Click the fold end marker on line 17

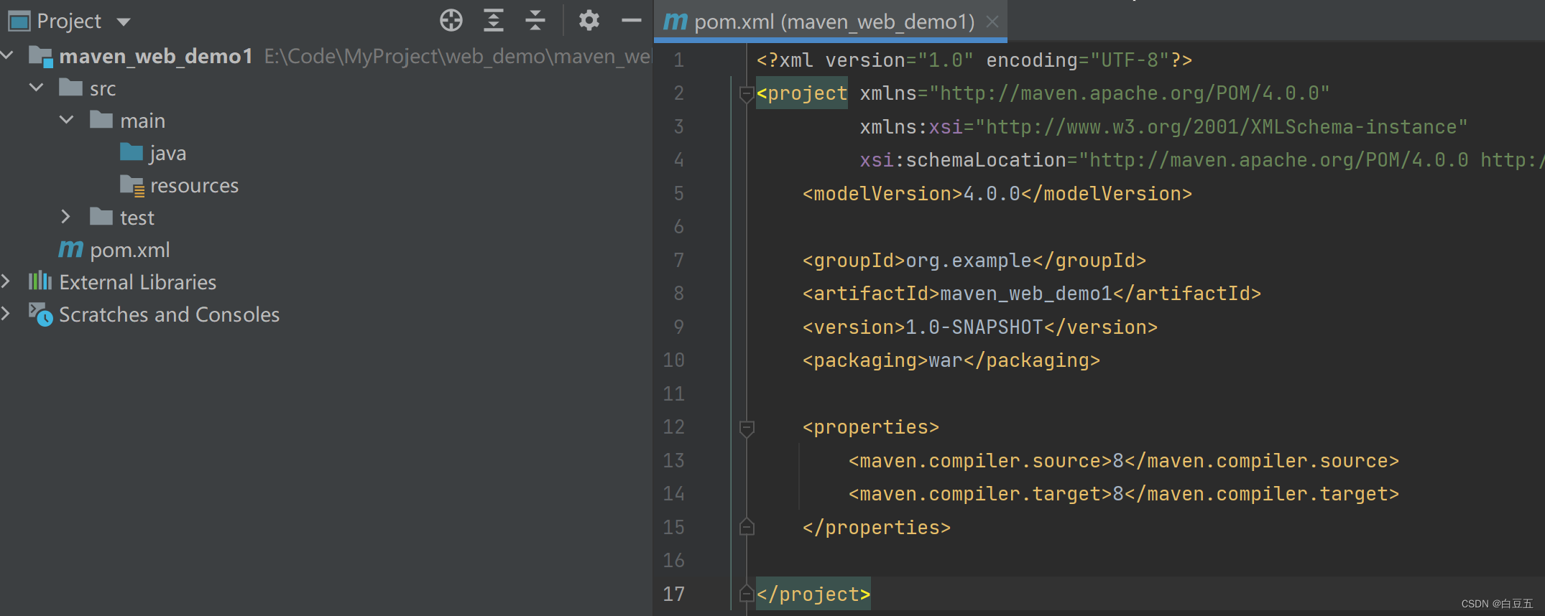(x=747, y=593)
